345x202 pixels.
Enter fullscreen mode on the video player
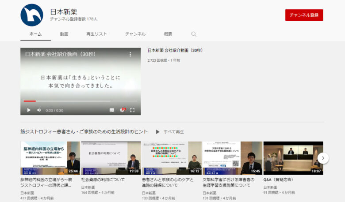click(x=132, y=110)
